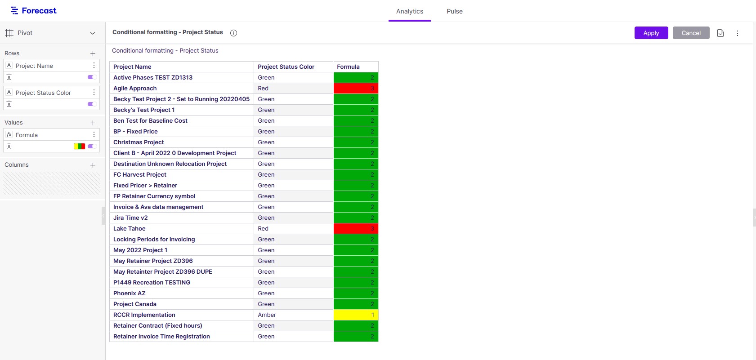756x360 pixels.
Task: Add a new Values field
Action: 93,123
